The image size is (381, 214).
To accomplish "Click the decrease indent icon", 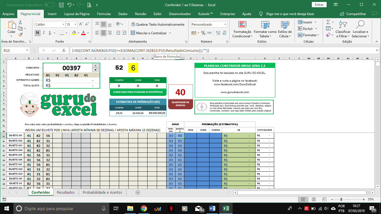I will tap(118, 33).
